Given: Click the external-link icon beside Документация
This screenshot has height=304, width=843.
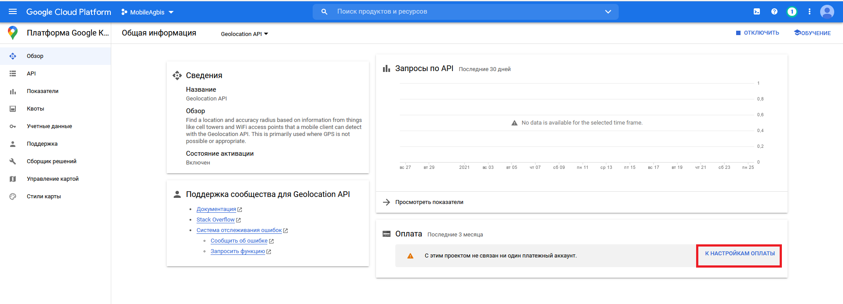Looking at the screenshot, I should tap(240, 210).
